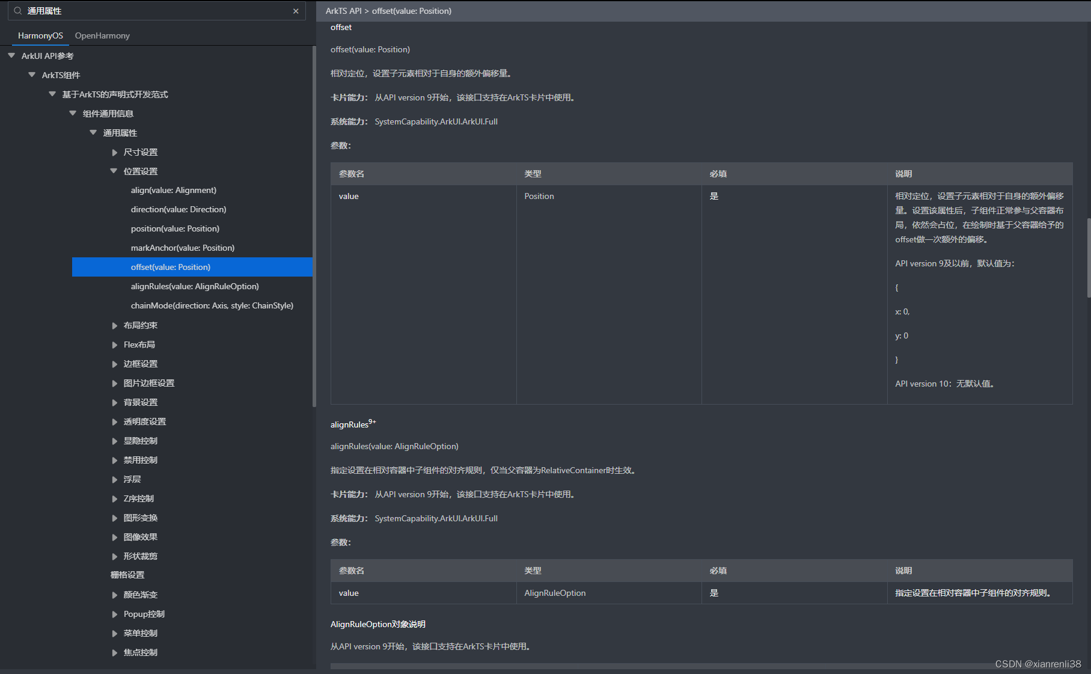This screenshot has height=674, width=1091.
Task: Collapse the ArkUI API参考 node arrow
Action: pyautogui.click(x=11, y=55)
